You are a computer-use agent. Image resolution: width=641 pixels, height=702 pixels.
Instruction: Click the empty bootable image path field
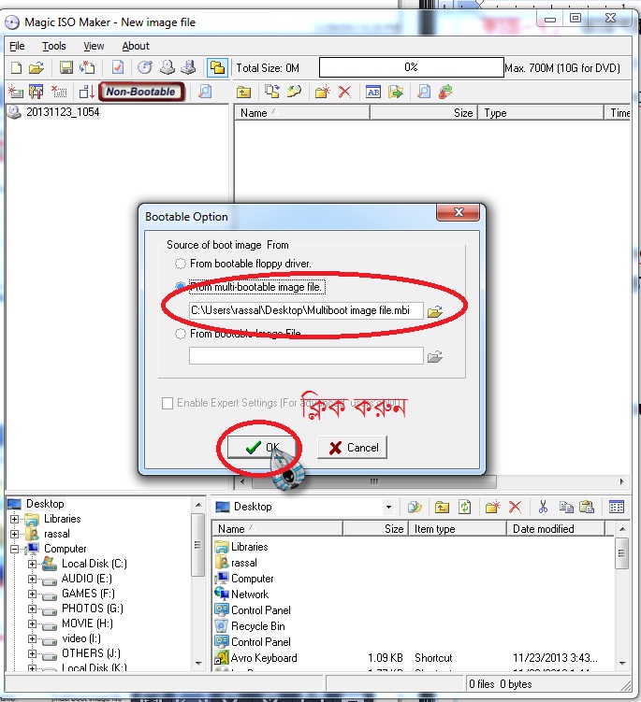(x=306, y=356)
